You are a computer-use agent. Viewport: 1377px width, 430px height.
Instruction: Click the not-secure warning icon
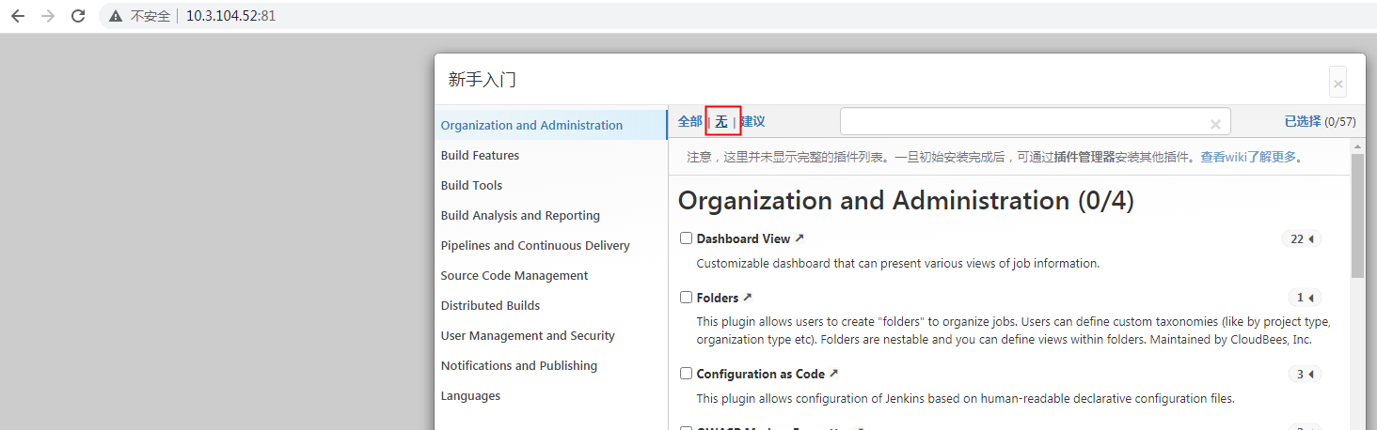[x=116, y=16]
